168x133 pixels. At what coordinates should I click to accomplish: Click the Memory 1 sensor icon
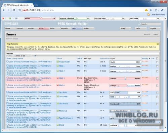pyautogui.click(x=58, y=111)
